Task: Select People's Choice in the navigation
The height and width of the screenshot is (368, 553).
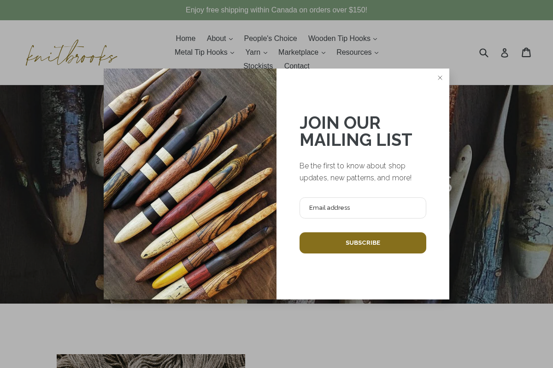Action: coord(271,39)
